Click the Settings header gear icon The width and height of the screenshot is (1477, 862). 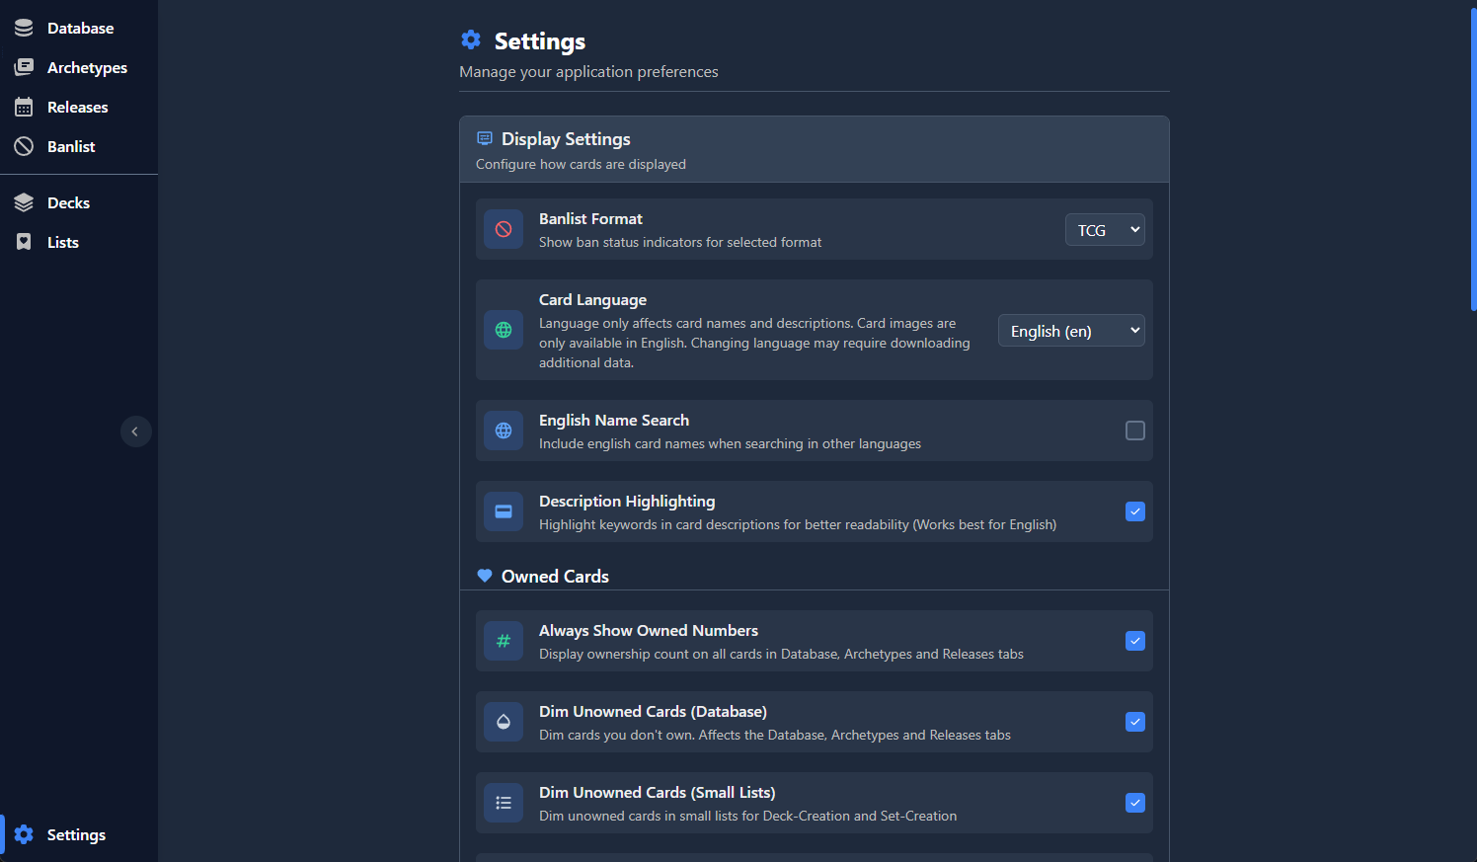471,39
